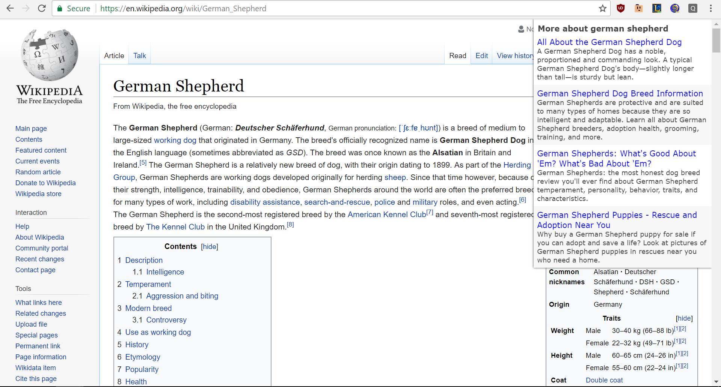This screenshot has height=387, width=721.
Task: Open German Shepherd Dog Breed Information result
Action: click(620, 93)
